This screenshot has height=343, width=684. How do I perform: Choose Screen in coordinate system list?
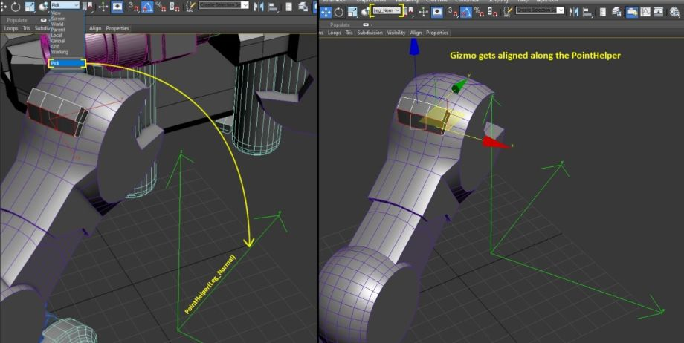[x=58, y=19]
